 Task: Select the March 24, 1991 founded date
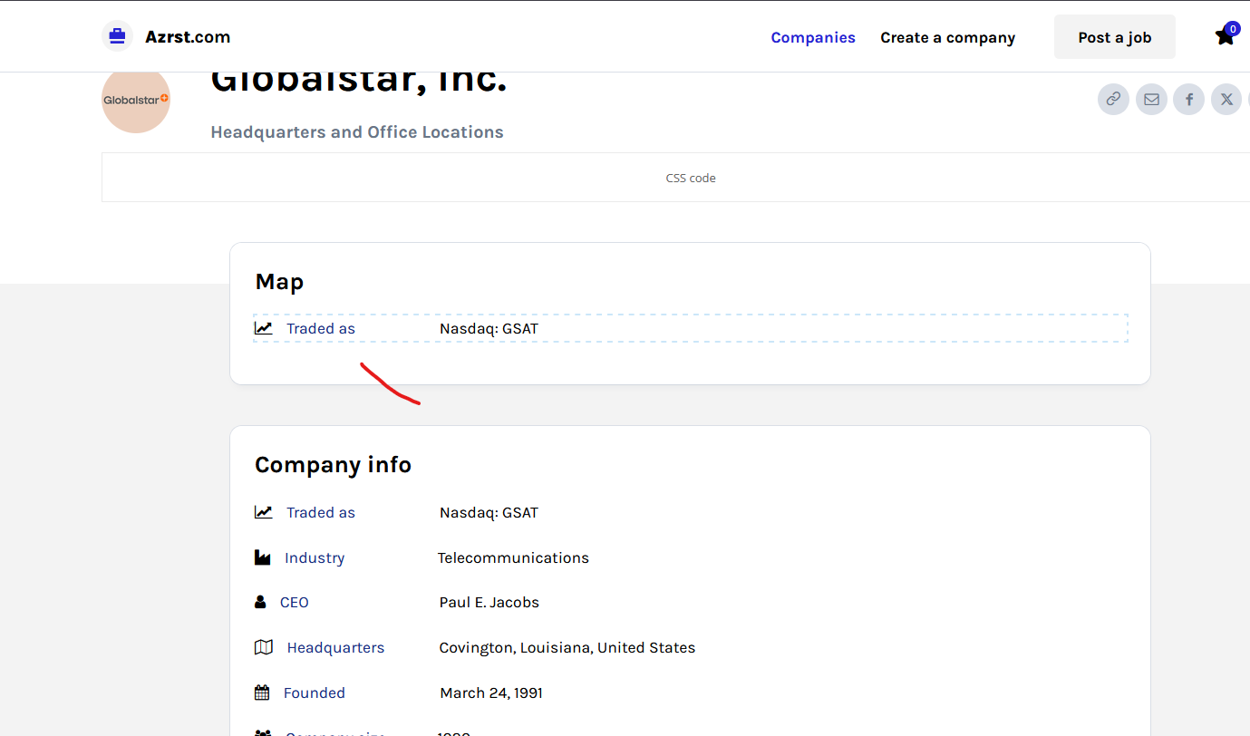tap(491, 692)
